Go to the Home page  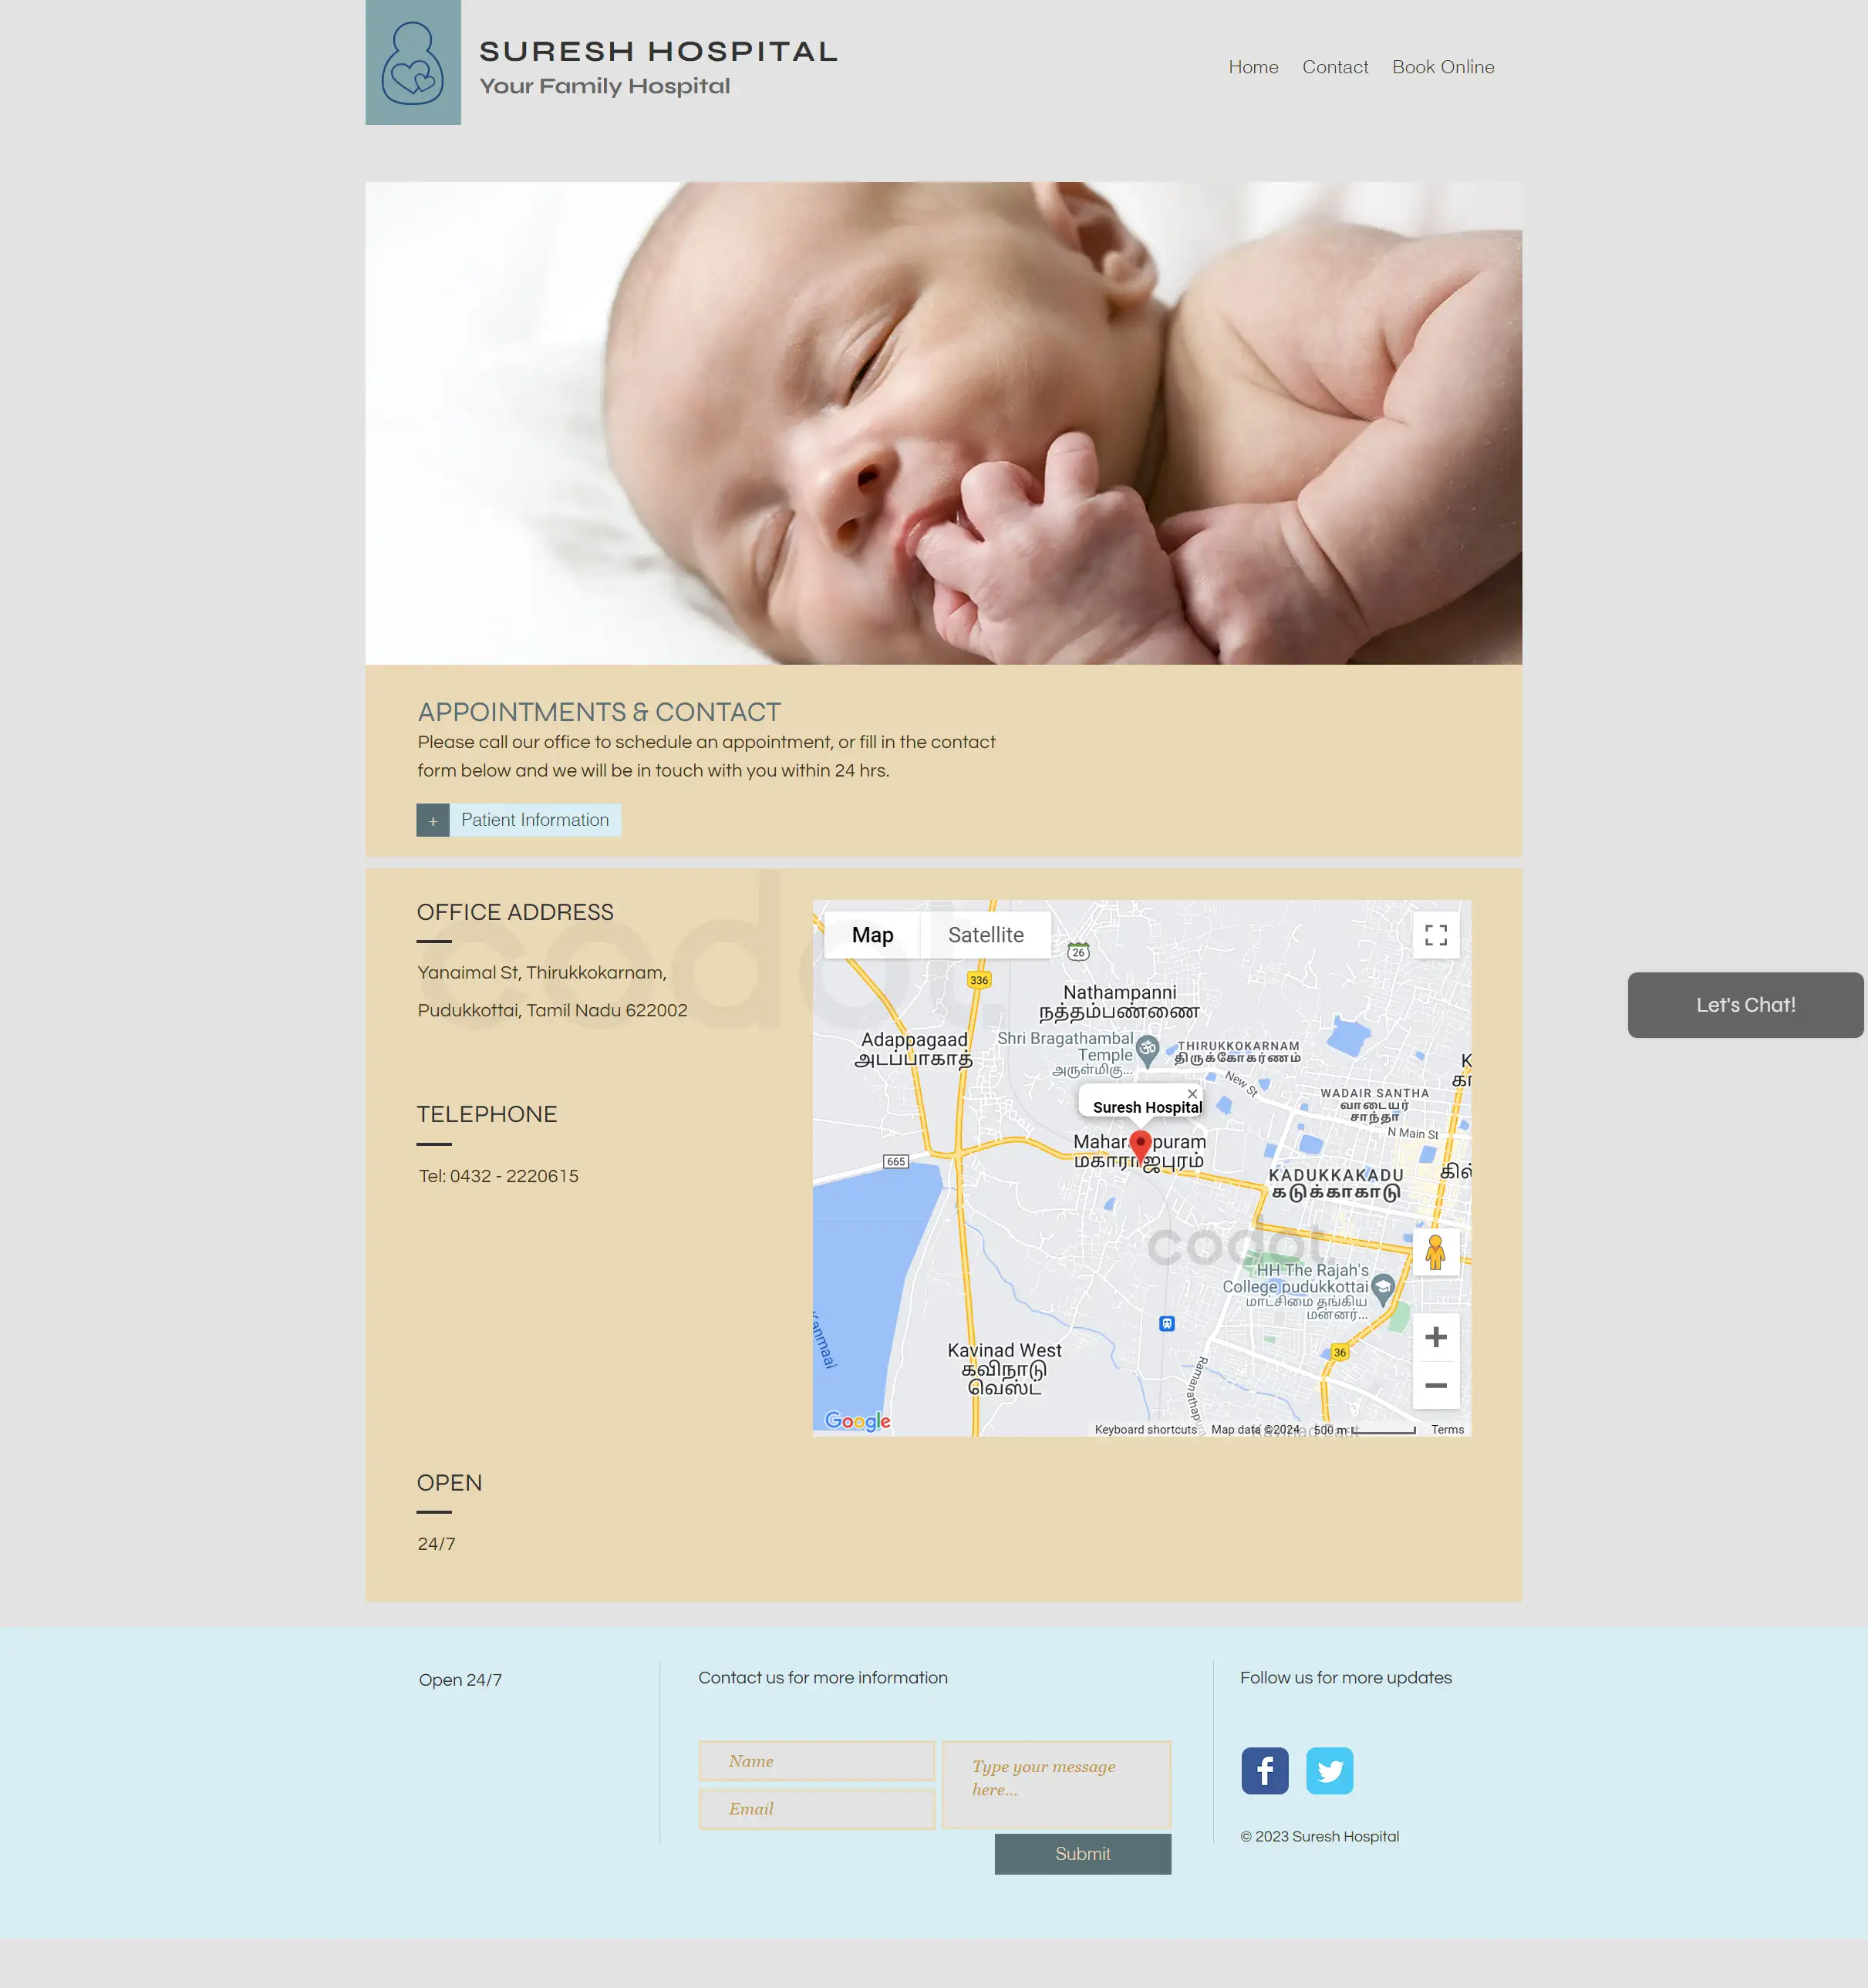coord(1253,67)
